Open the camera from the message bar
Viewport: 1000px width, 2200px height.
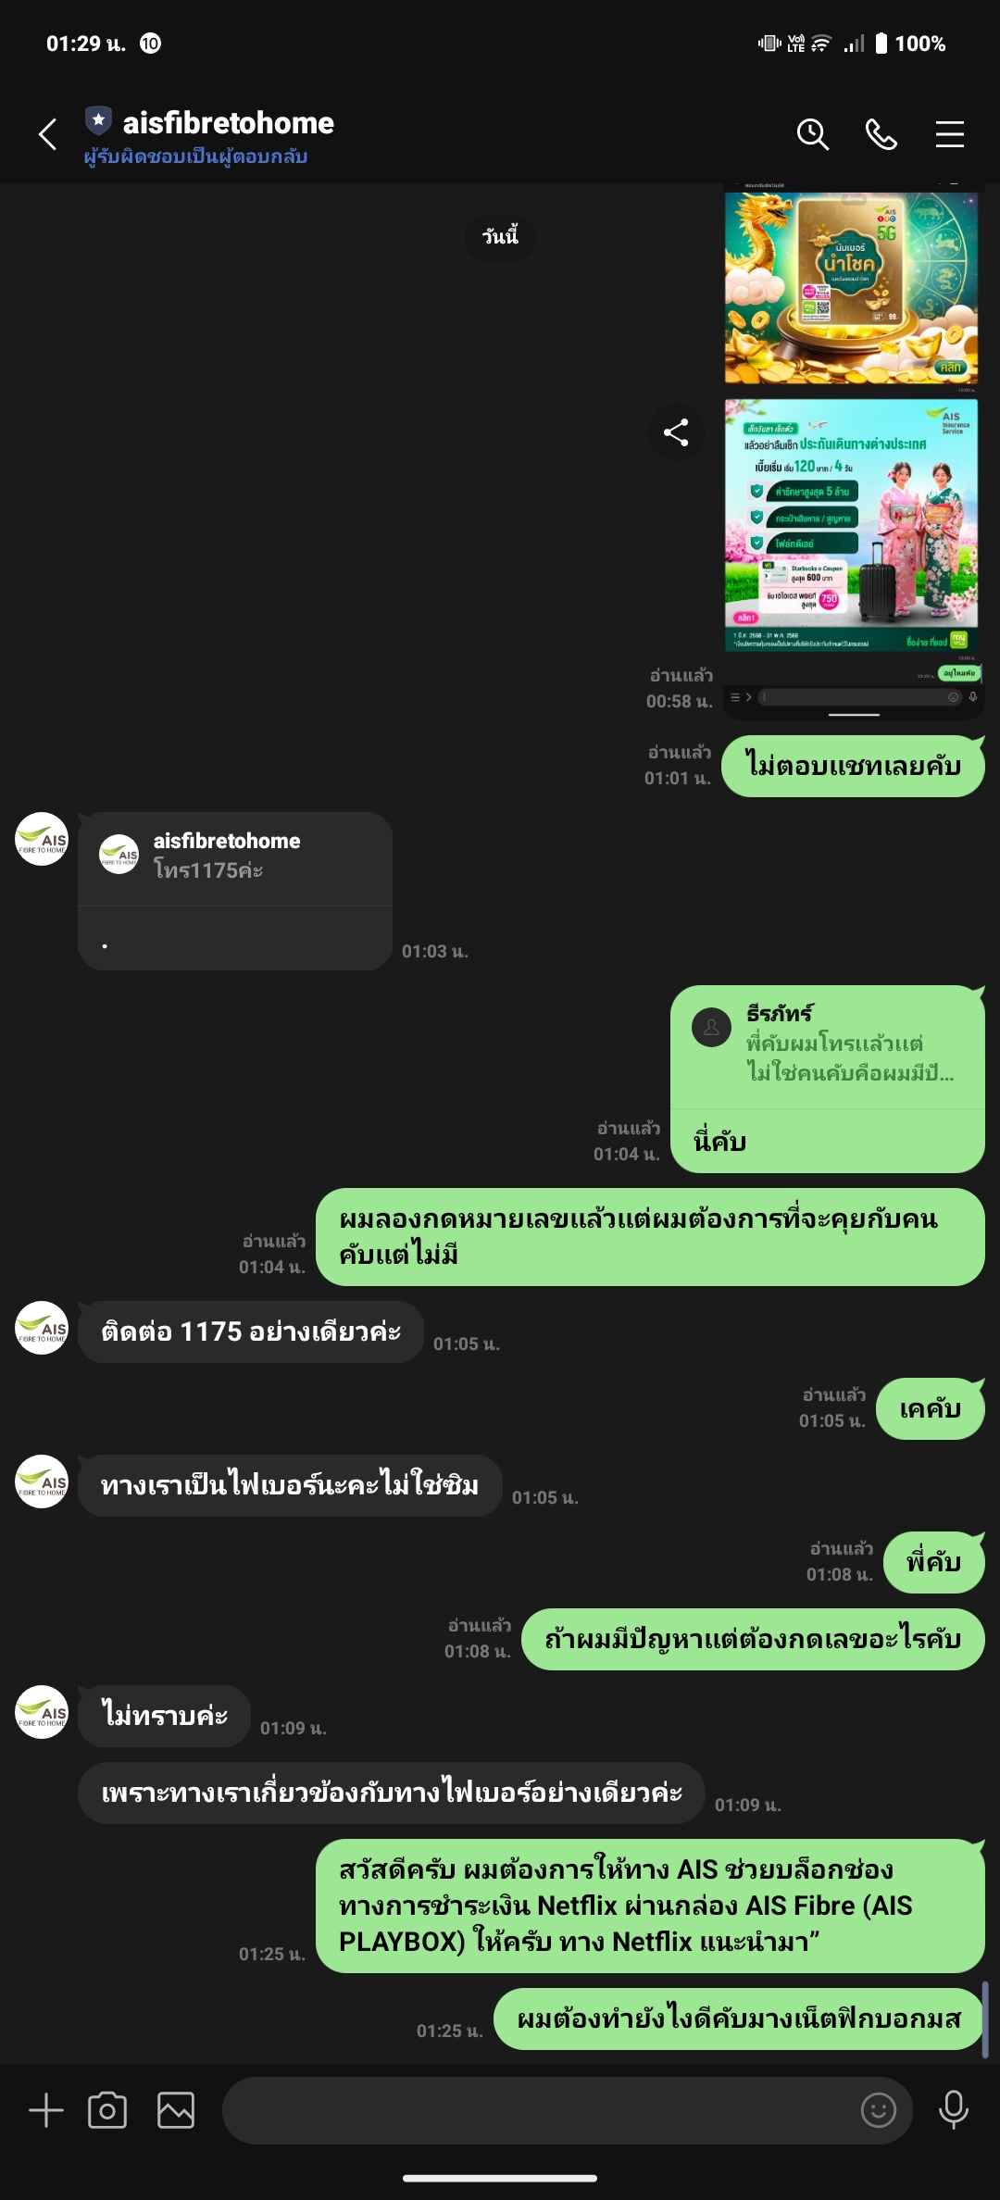click(107, 2110)
